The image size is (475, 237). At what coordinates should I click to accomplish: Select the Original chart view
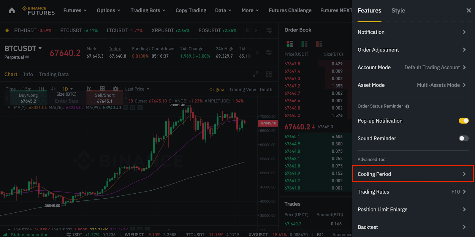[217, 89]
